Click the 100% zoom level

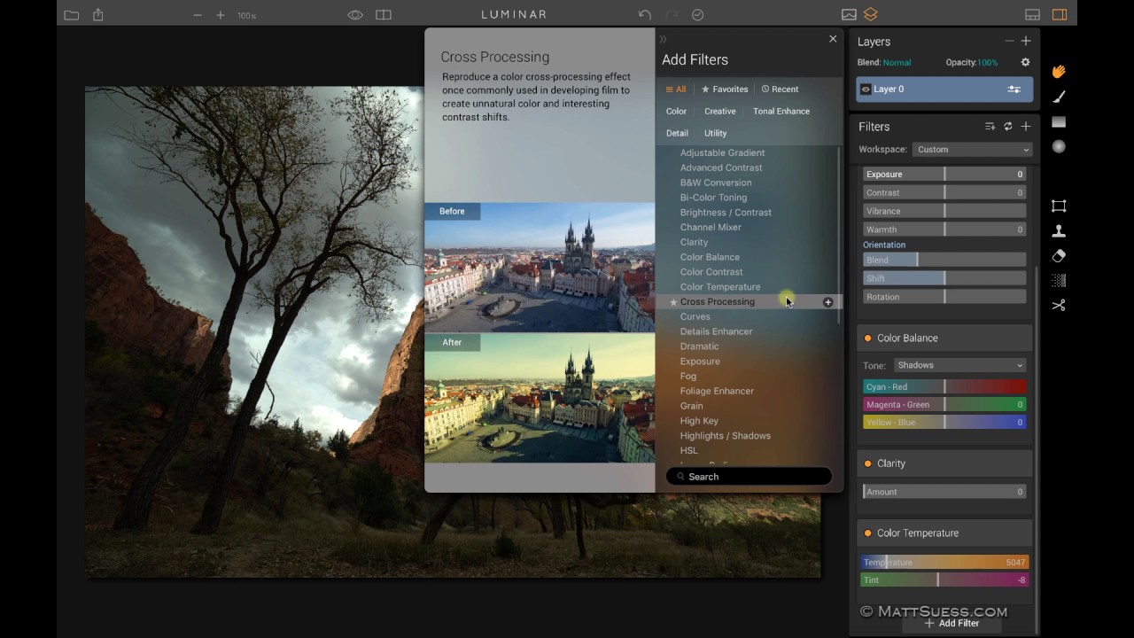(x=246, y=16)
